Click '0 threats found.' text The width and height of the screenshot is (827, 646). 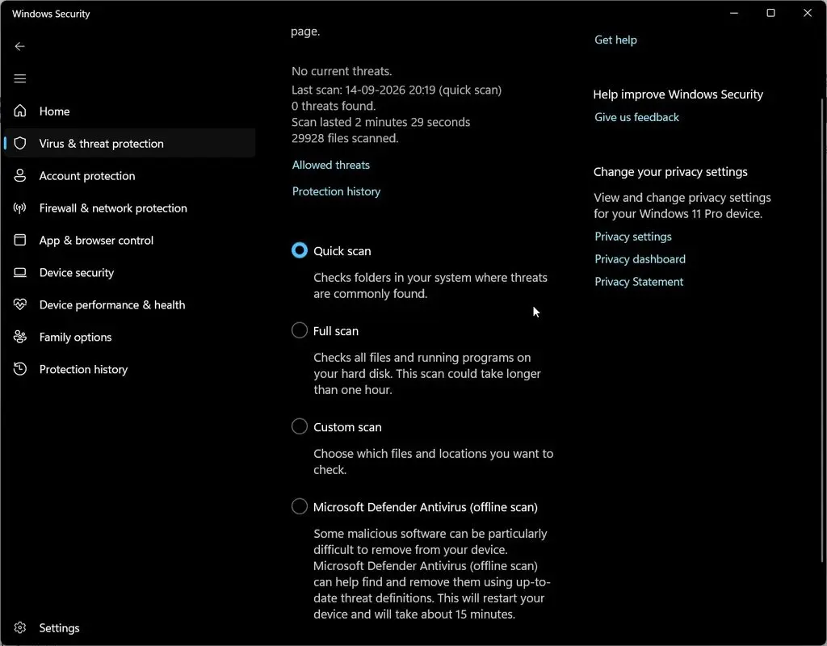(334, 106)
